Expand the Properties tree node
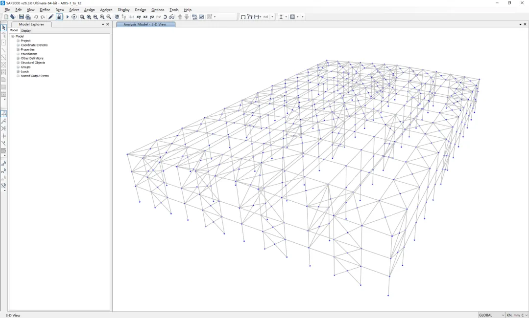The width and height of the screenshot is (529, 318). (x=18, y=49)
